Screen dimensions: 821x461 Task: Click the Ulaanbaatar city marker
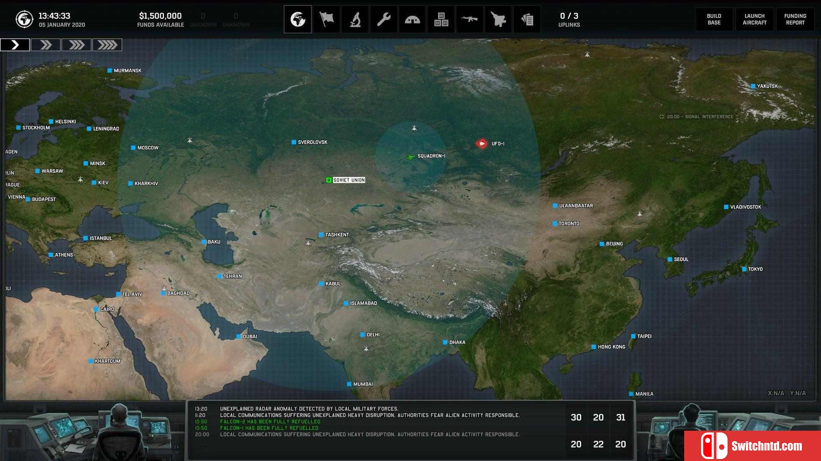(x=555, y=206)
